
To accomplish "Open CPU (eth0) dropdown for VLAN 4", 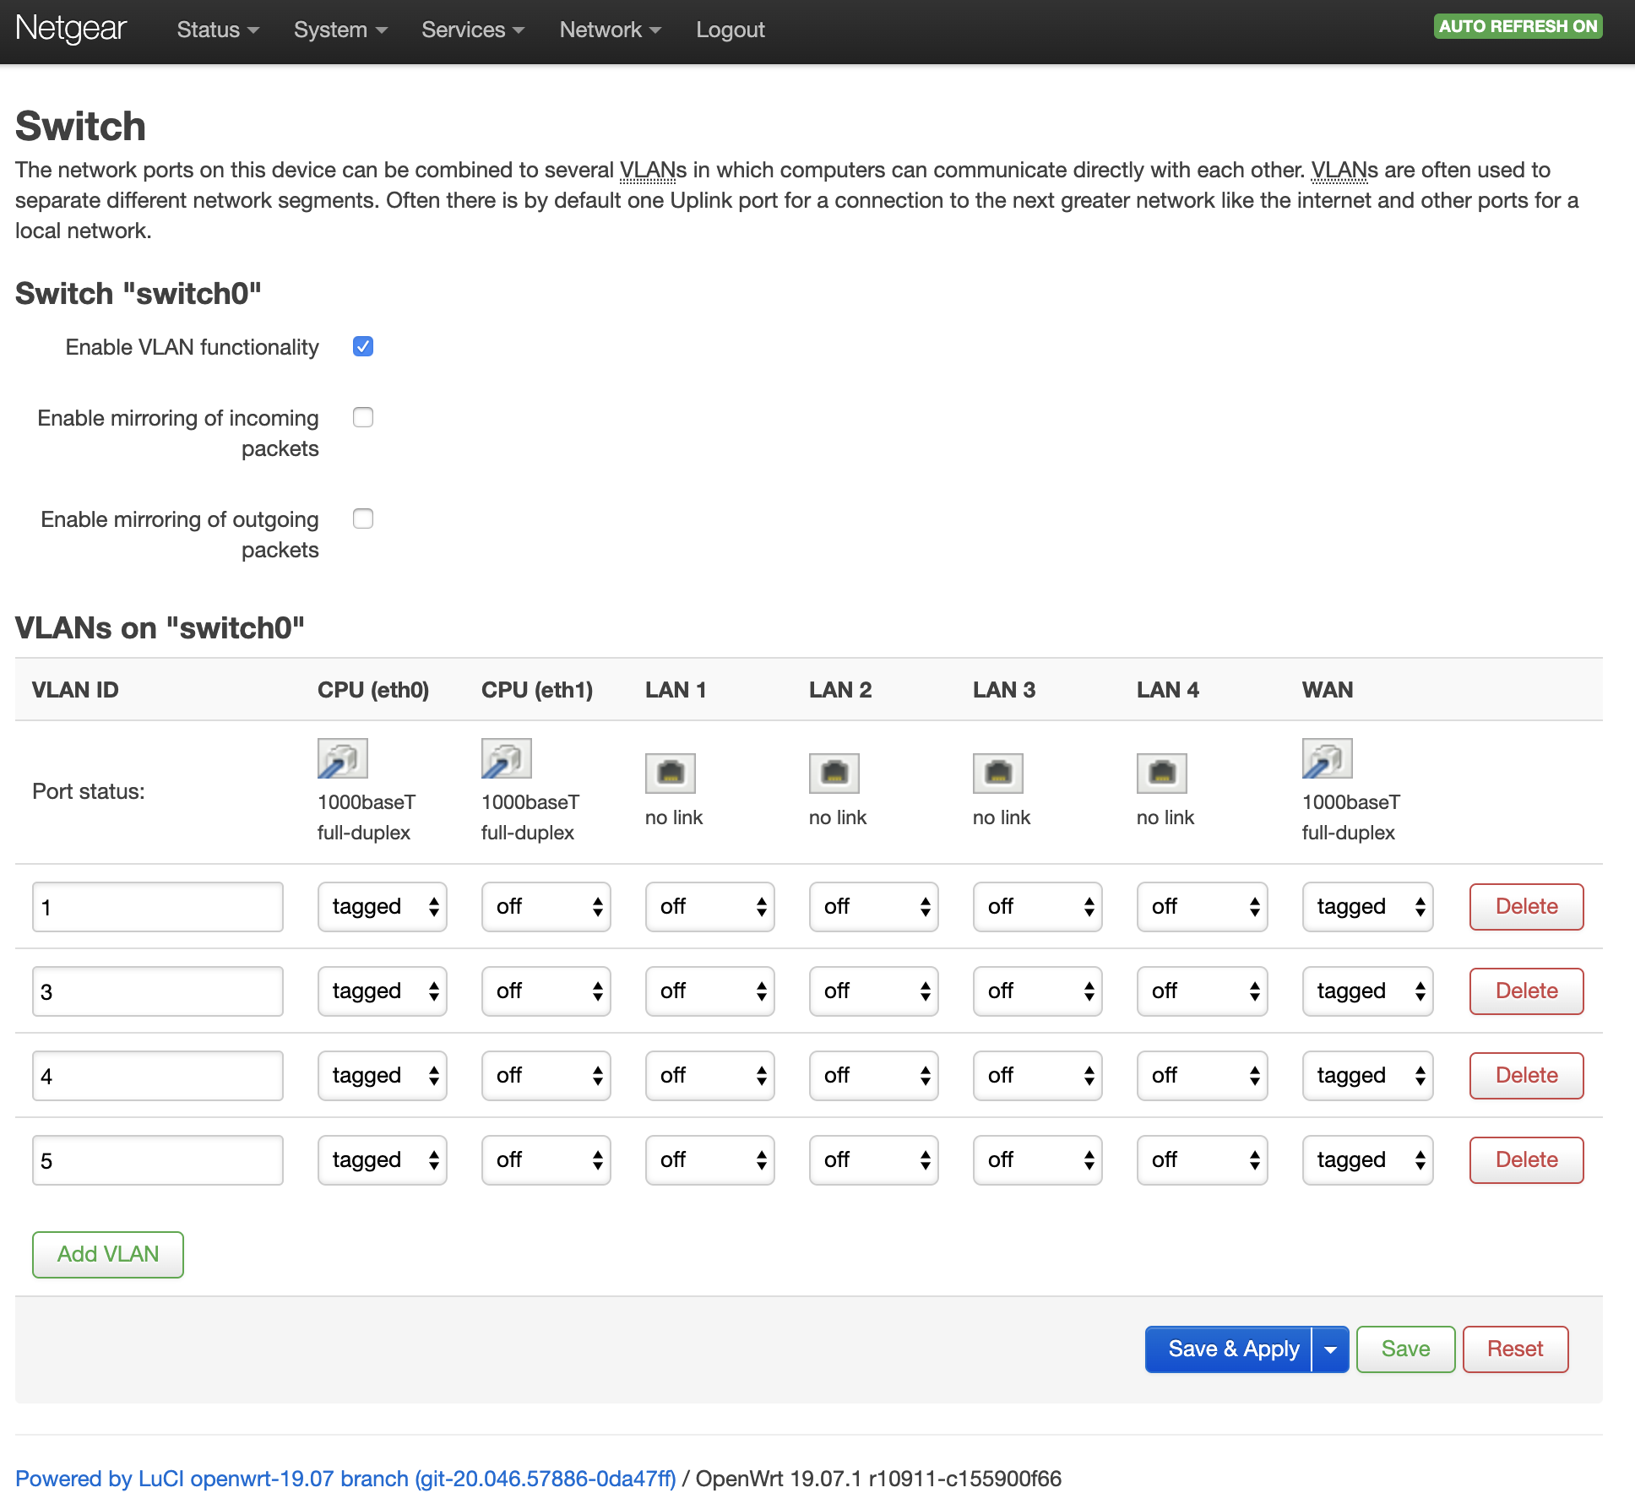I will tap(383, 1076).
